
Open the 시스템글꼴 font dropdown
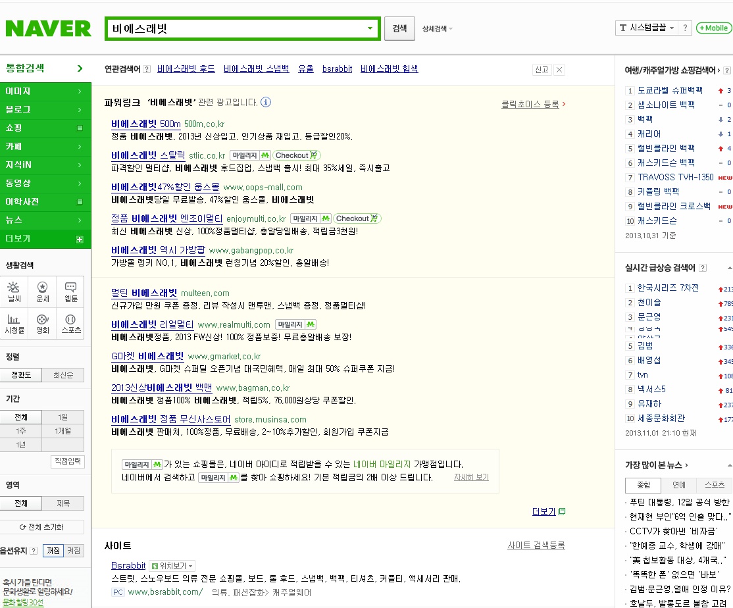[x=647, y=28]
